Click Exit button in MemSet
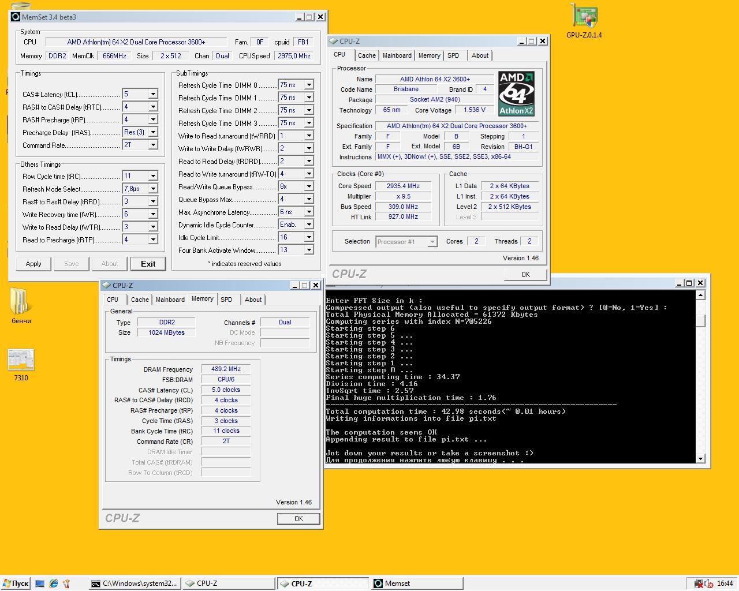This screenshot has width=739, height=591. pyautogui.click(x=148, y=264)
